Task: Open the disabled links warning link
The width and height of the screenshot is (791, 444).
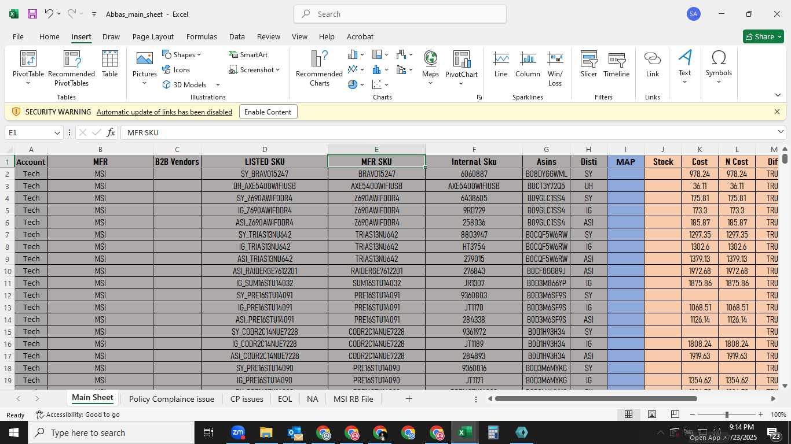Action: (x=164, y=112)
